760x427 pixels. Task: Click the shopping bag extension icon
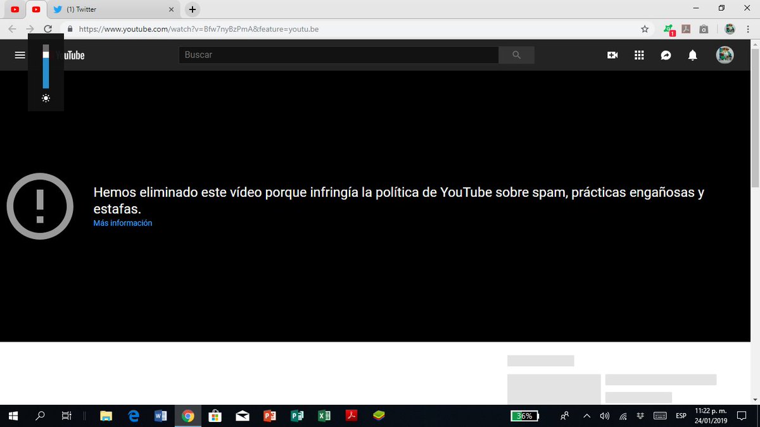704,28
